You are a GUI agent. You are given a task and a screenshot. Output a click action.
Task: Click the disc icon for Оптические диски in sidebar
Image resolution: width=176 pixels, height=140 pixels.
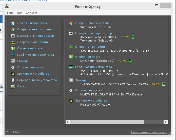[x=13, y=68]
